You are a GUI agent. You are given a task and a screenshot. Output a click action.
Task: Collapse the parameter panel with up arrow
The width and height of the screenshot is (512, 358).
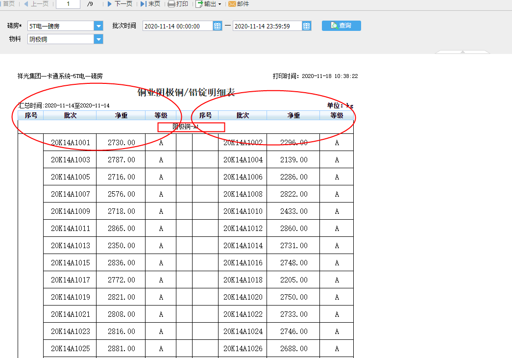(x=463, y=51)
